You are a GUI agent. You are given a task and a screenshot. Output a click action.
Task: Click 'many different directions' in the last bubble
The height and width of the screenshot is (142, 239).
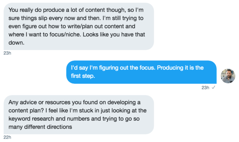tap(40, 127)
